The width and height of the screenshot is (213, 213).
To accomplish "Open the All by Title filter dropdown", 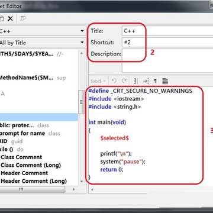I will (x=43, y=43).
